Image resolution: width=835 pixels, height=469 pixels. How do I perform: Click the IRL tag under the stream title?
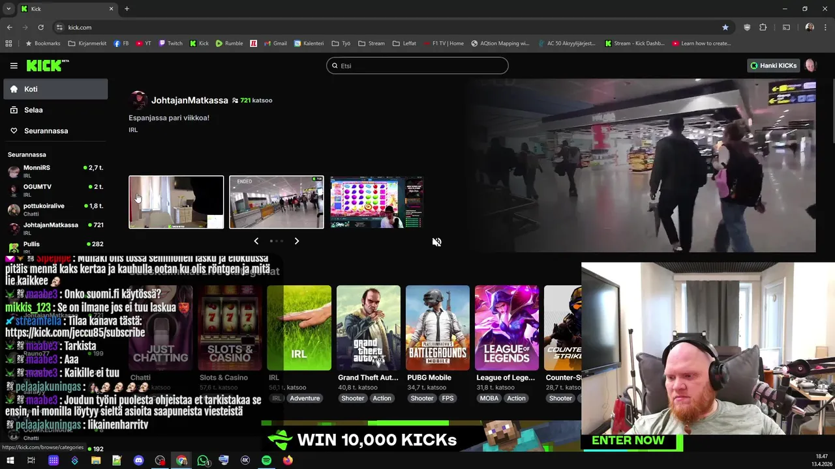[x=133, y=130]
